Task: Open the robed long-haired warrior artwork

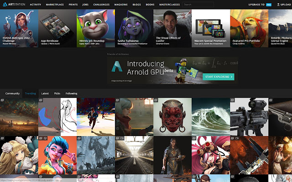Action: (172, 155)
